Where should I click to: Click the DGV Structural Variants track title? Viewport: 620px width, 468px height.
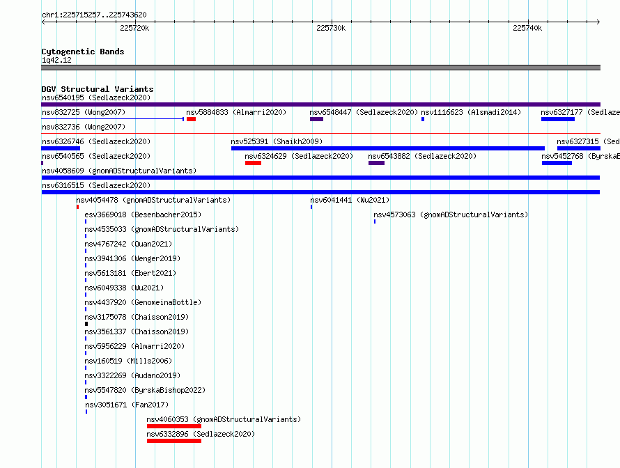(98, 89)
